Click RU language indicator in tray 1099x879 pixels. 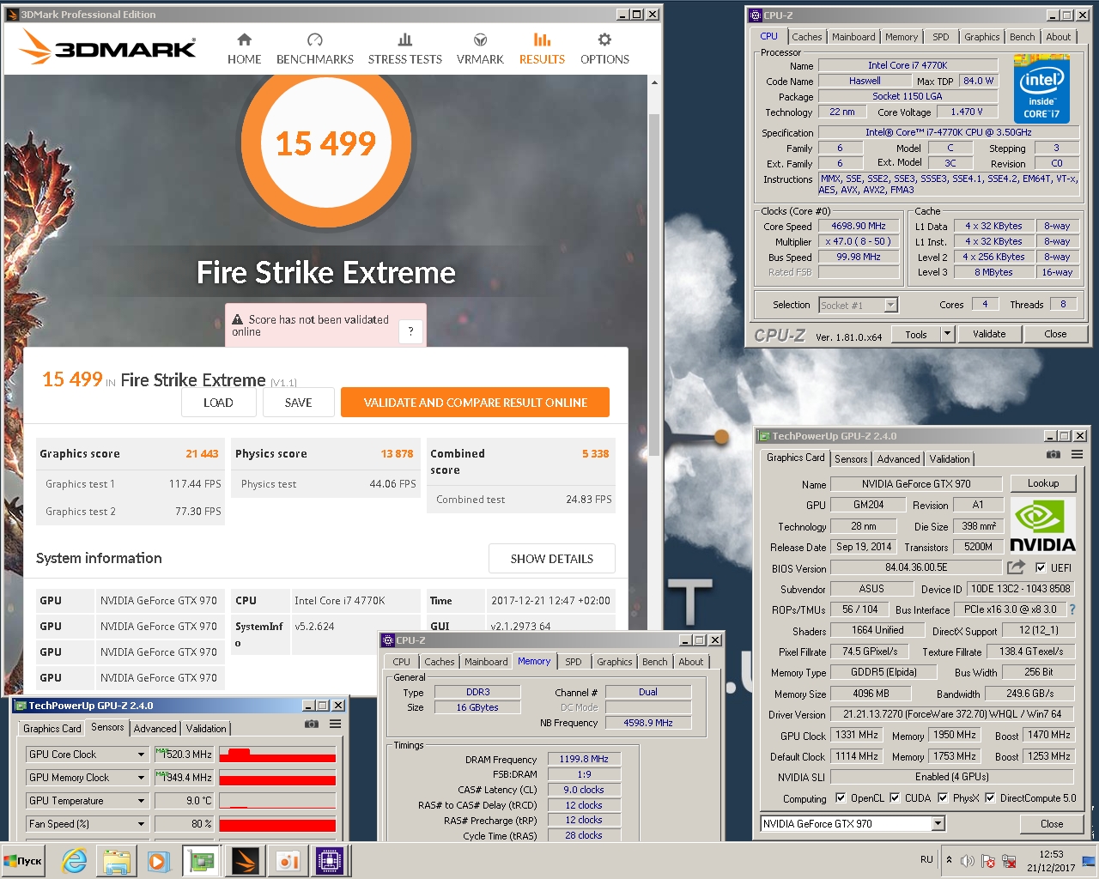tap(926, 859)
